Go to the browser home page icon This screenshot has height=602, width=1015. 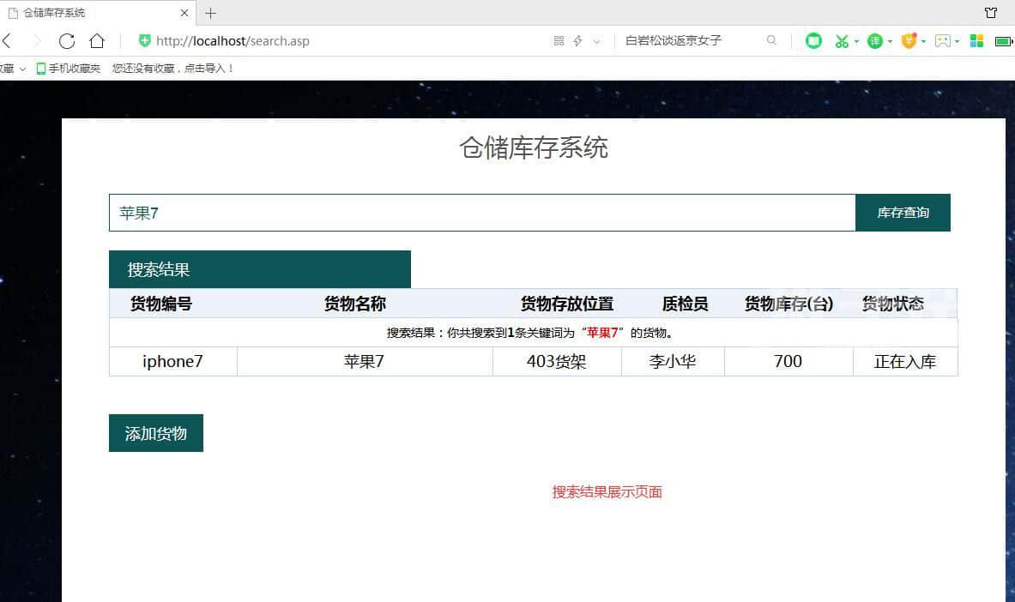97,41
